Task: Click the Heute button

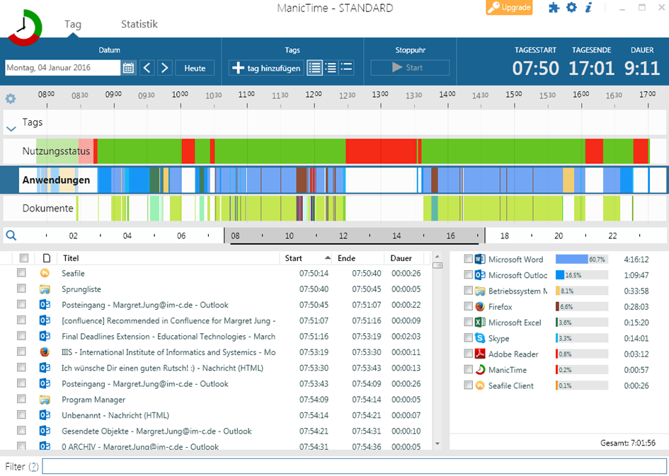Action: tap(195, 68)
